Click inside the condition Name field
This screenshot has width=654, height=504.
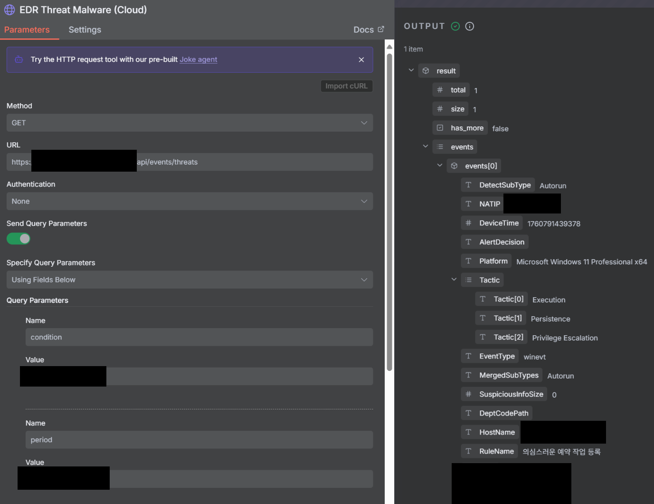(199, 337)
